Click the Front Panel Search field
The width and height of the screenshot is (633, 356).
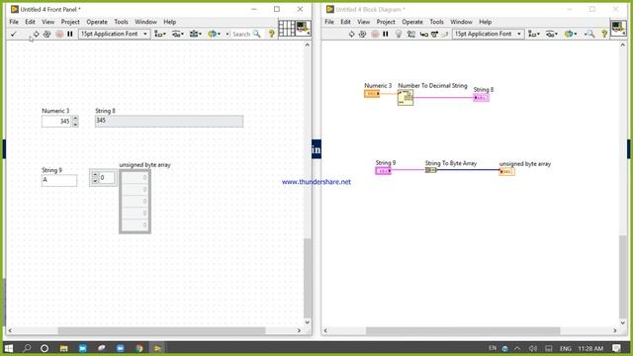click(x=241, y=35)
